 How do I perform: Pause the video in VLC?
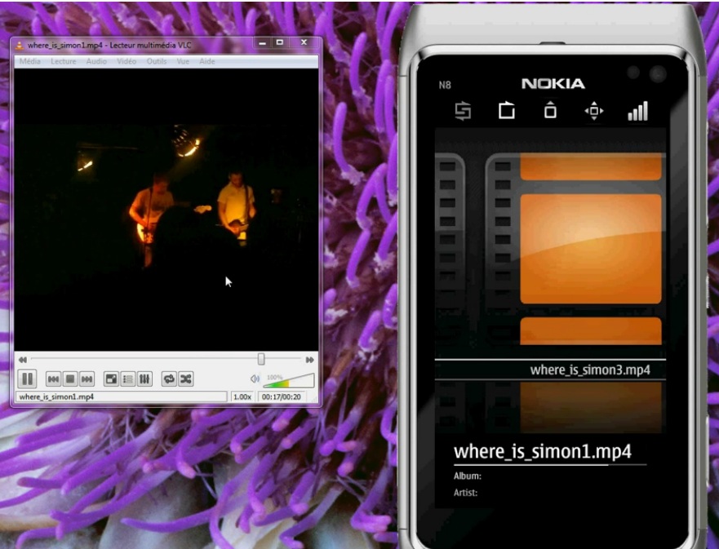[x=28, y=378]
